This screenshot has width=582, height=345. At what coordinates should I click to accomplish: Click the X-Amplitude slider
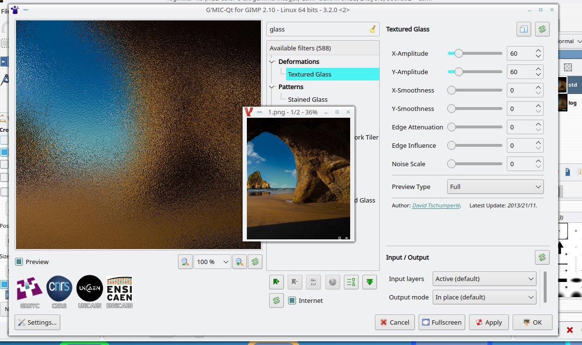475,53
